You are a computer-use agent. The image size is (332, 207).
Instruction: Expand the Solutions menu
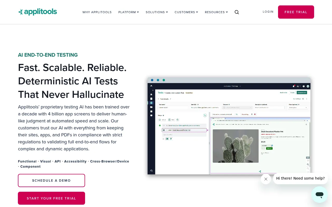[x=157, y=12]
